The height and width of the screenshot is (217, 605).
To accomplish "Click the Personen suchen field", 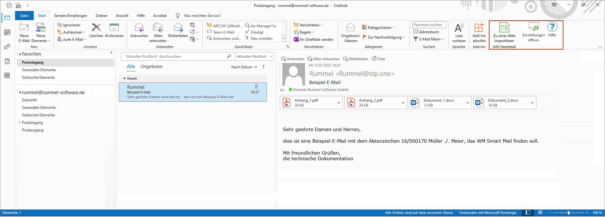I will pos(429,25).
